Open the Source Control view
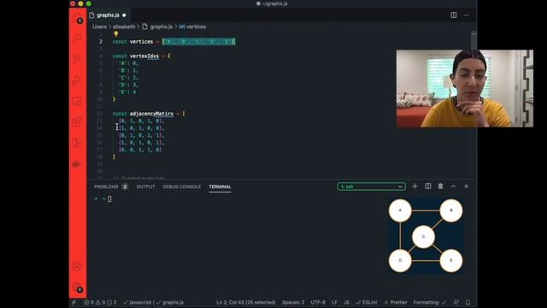This screenshot has width=547, height=308. [x=77, y=59]
